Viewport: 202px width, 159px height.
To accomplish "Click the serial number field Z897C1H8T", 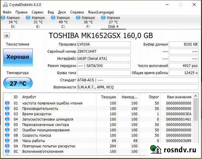I will (x=104, y=51).
